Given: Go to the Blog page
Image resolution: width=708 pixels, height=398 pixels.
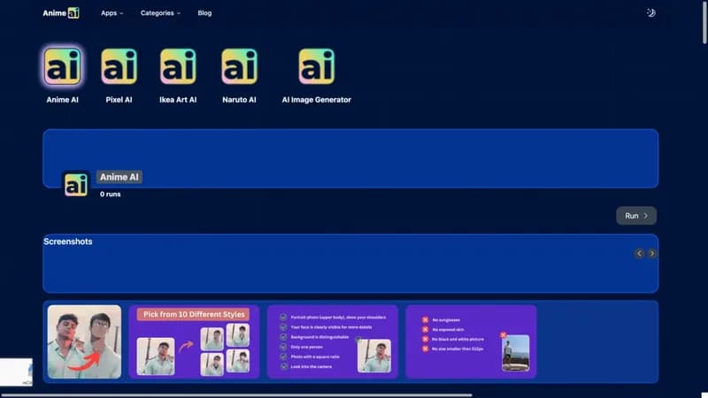Looking at the screenshot, I should pyautogui.click(x=204, y=13).
